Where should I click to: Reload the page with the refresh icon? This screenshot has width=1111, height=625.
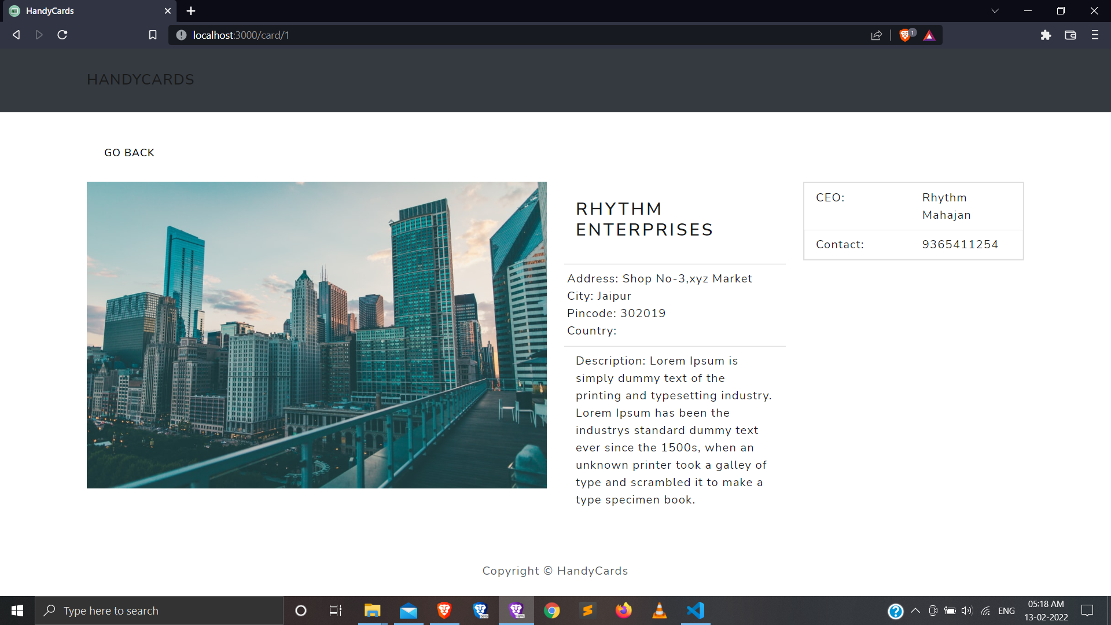(62, 35)
